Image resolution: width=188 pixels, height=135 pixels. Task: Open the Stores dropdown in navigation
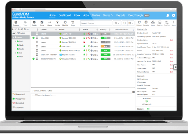(x=108, y=15)
